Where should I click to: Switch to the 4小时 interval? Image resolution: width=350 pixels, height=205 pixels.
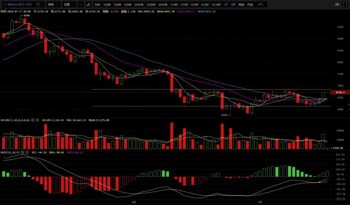194,5
